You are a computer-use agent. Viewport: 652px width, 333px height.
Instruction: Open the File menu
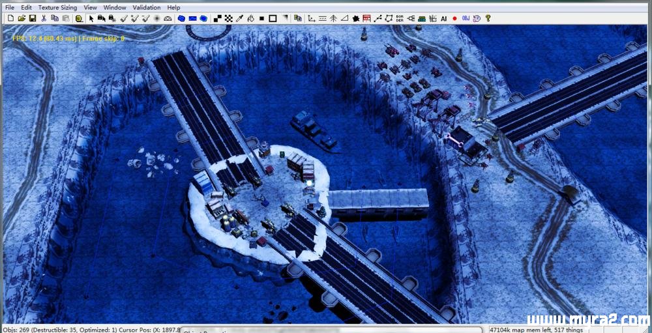9,7
